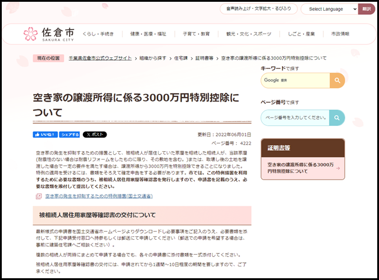Click the 翻訳 translate button

coord(367,9)
